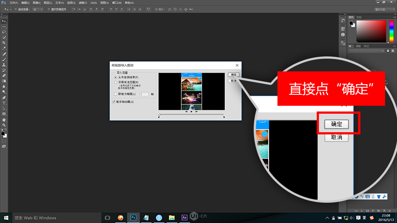Select the Quick Selection wand tool

(4, 37)
